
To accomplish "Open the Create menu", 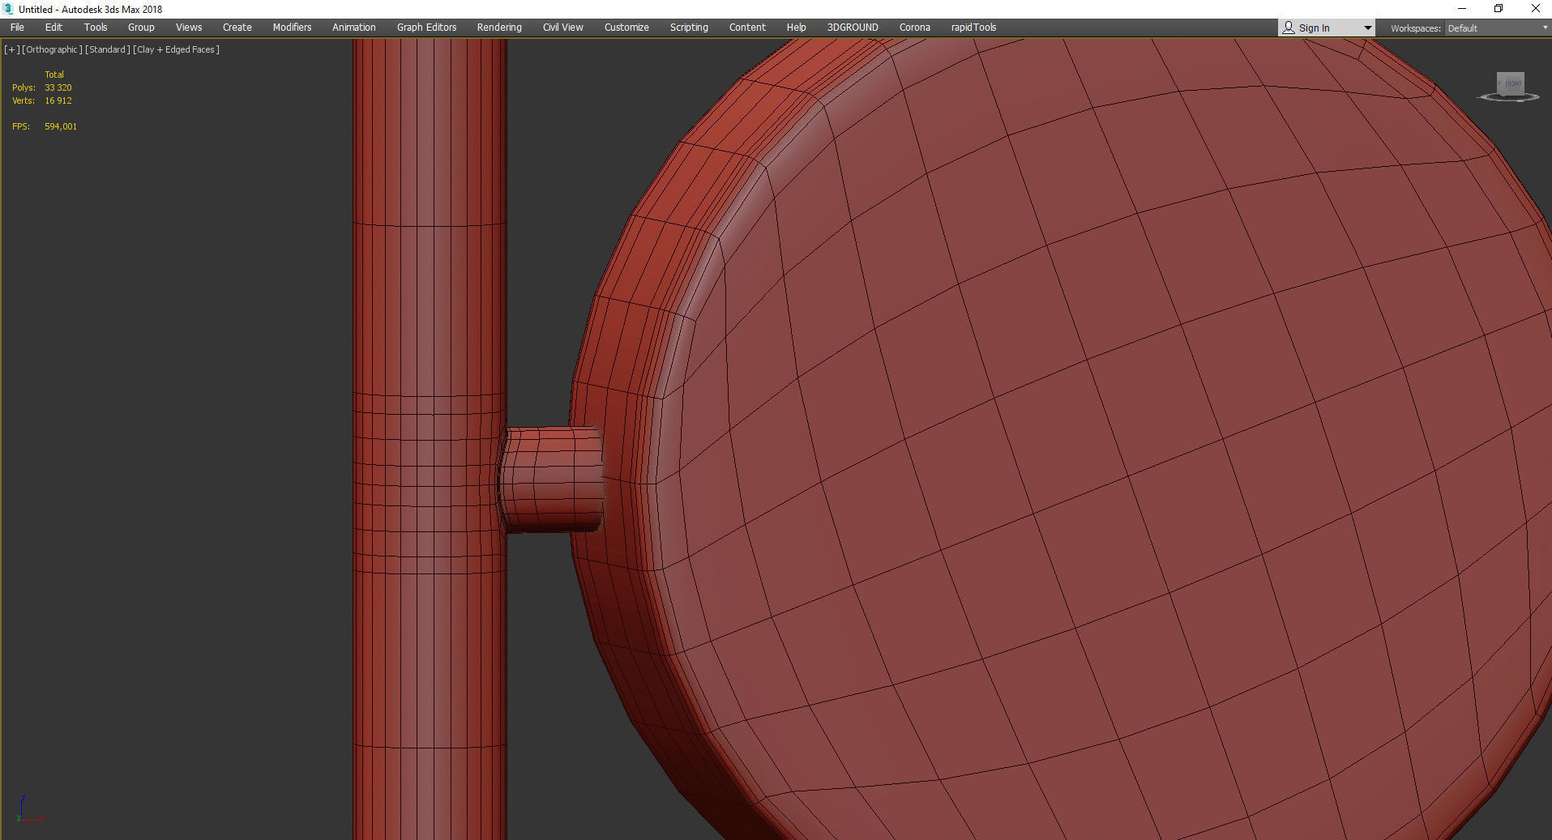I will coord(237,28).
